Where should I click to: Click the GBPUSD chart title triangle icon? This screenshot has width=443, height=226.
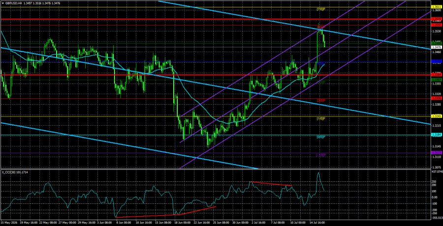point(2,2)
